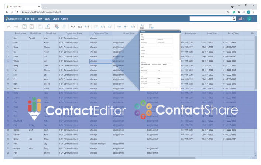The height and width of the screenshot is (165, 261).
Task: Click the Given Name column header
Action: point(51,34)
